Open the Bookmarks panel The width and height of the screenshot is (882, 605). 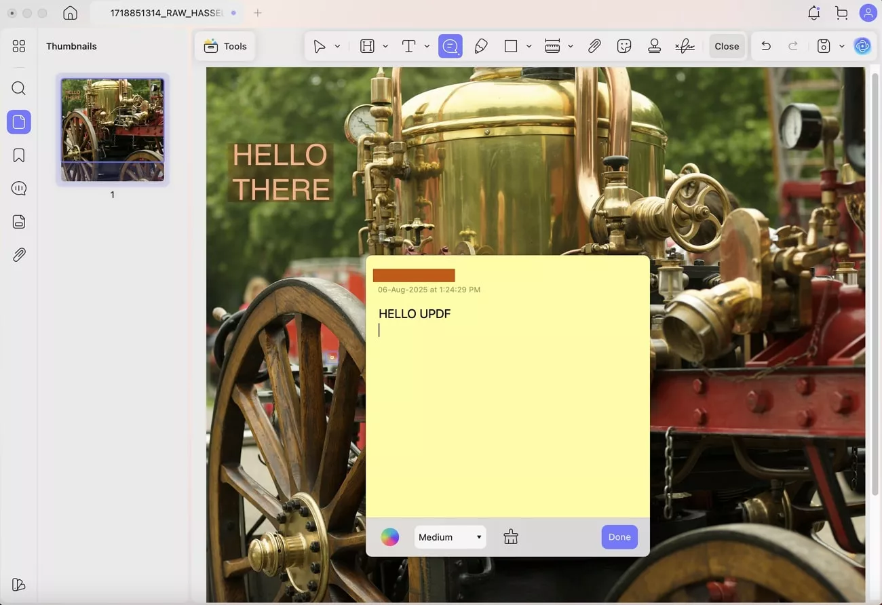18,155
